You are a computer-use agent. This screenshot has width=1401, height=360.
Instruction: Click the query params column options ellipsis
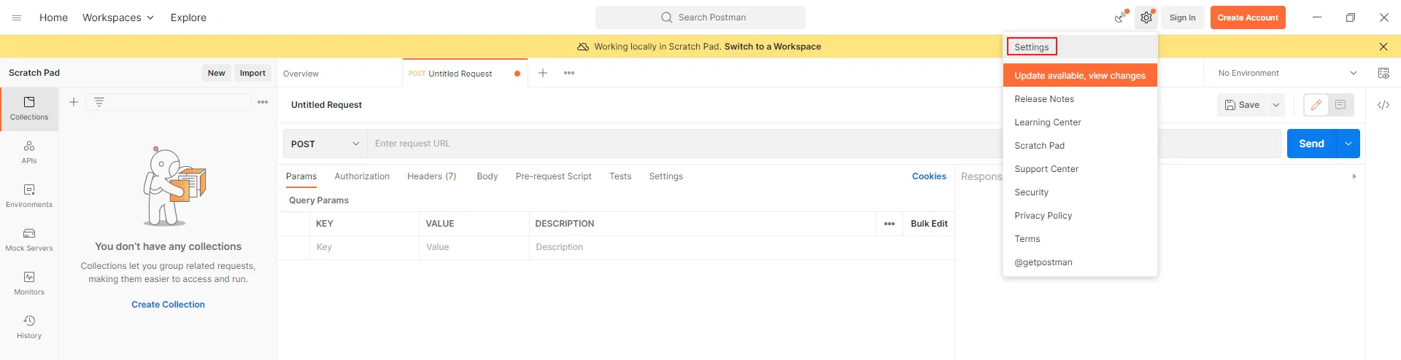click(889, 224)
